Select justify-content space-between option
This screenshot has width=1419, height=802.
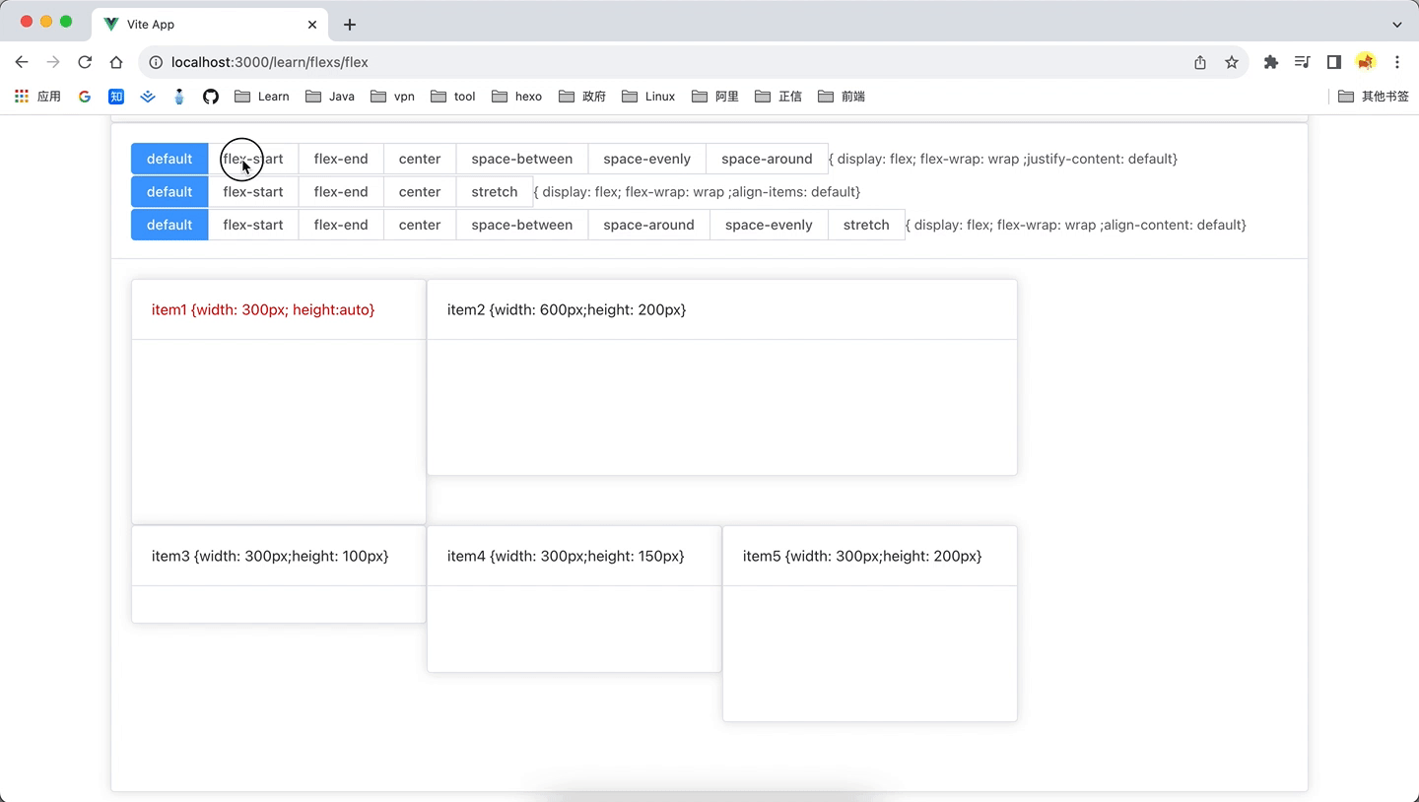[521, 159]
